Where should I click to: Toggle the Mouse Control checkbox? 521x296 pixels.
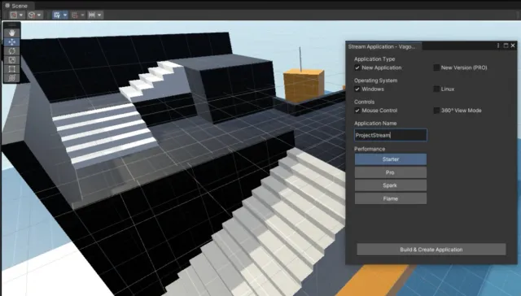point(357,111)
